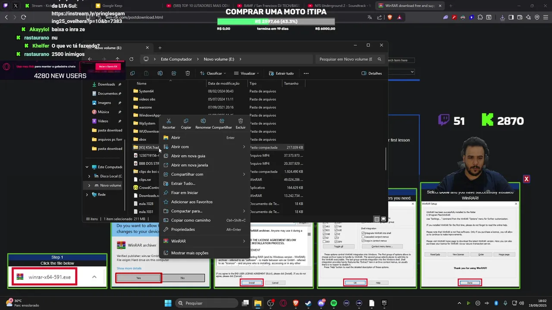Click Compartilhar icon in context menu
Image resolution: width=552 pixels, height=310 pixels.
222,121
